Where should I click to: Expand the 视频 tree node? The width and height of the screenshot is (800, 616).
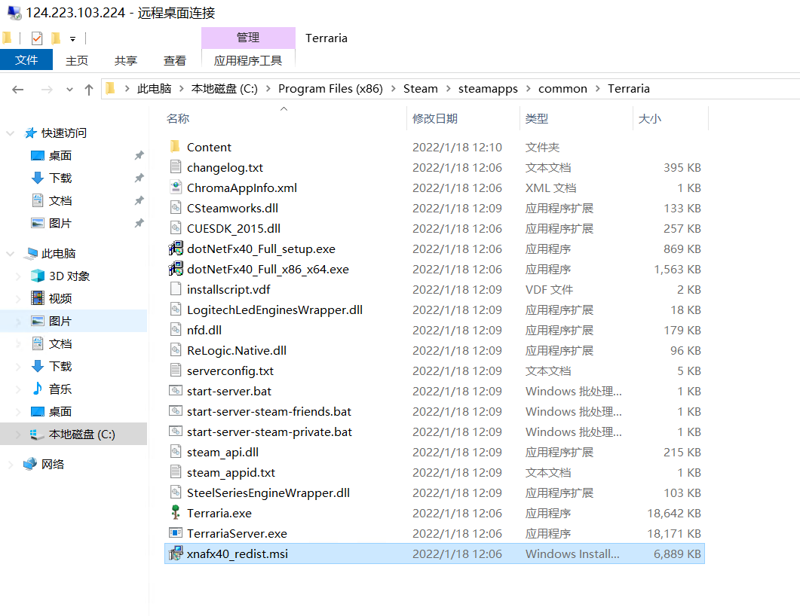tap(18, 298)
